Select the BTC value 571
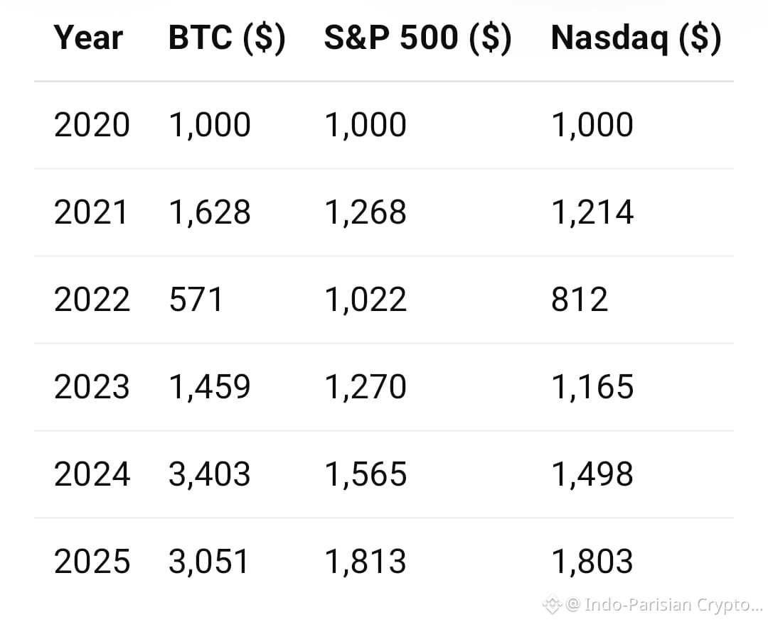768x622 pixels. (x=196, y=300)
